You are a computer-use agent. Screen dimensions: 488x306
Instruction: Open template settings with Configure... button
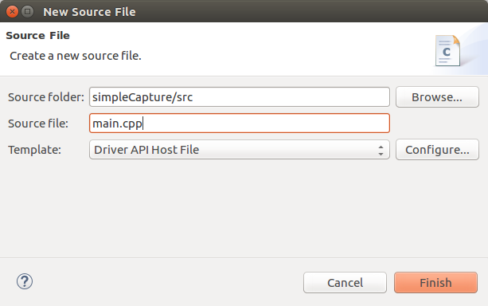coord(437,150)
